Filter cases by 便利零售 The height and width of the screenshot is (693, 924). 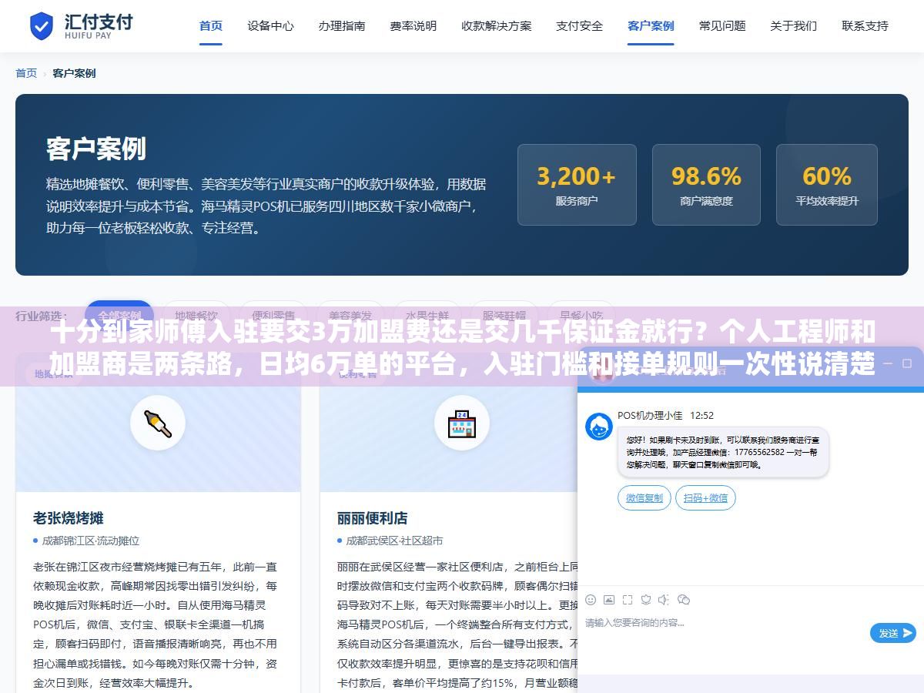pos(273,315)
